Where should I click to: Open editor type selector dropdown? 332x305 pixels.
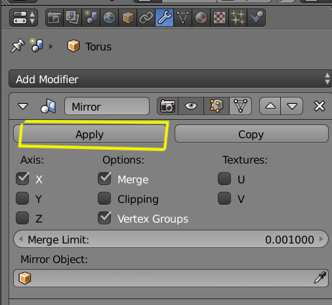coord(24,18)
